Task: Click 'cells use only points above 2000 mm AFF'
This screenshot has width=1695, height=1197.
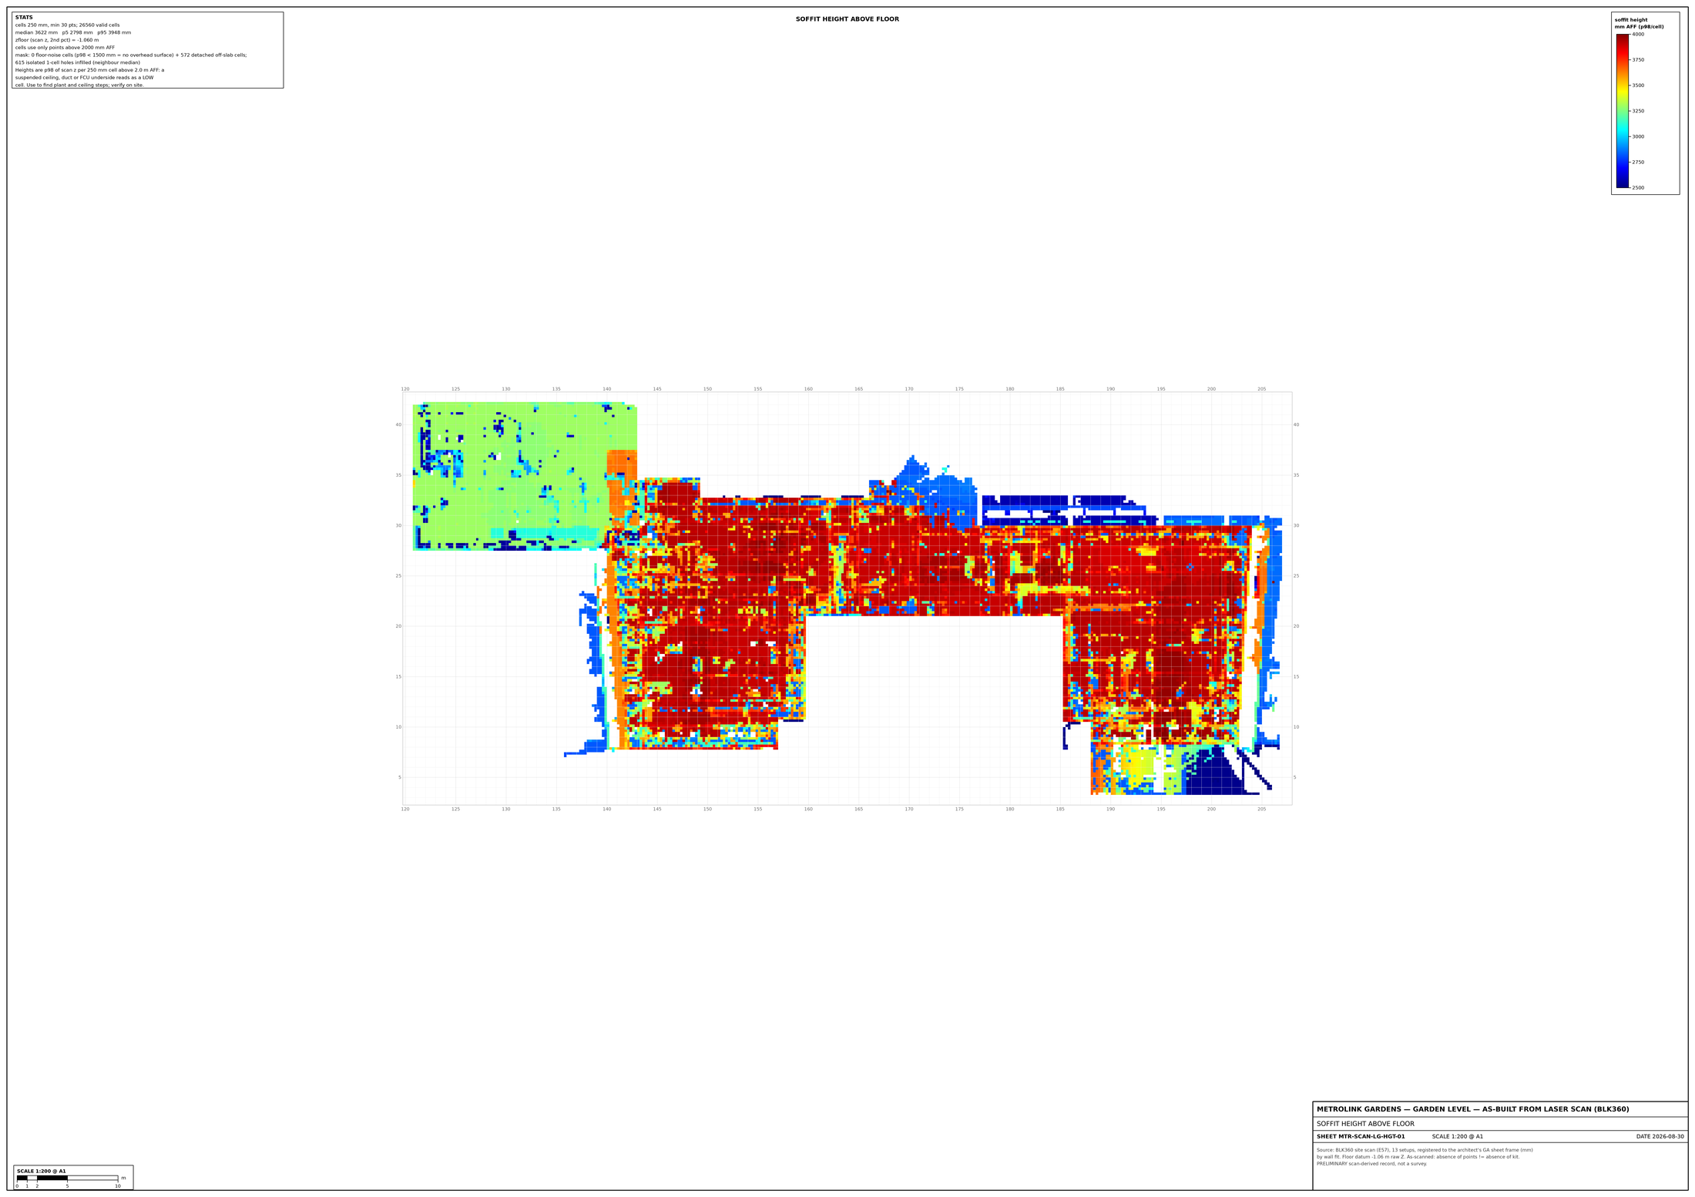Action: (x=65, y=48)
